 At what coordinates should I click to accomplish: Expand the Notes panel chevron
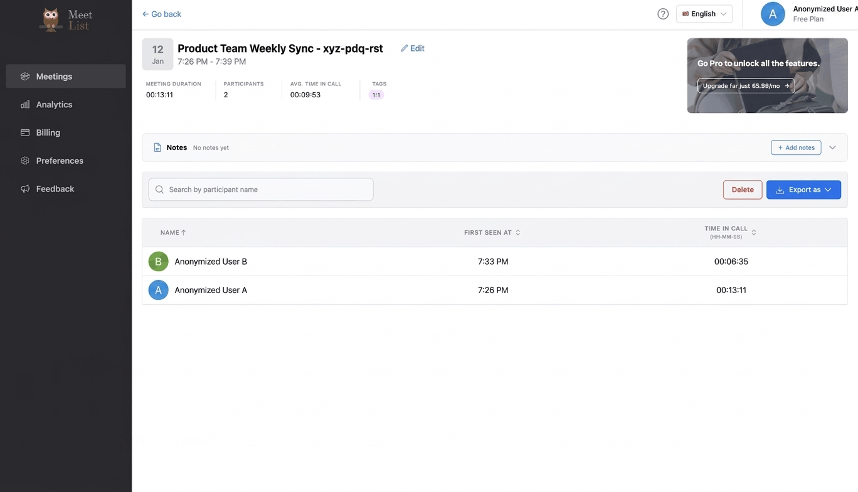(x=832, y=147)
